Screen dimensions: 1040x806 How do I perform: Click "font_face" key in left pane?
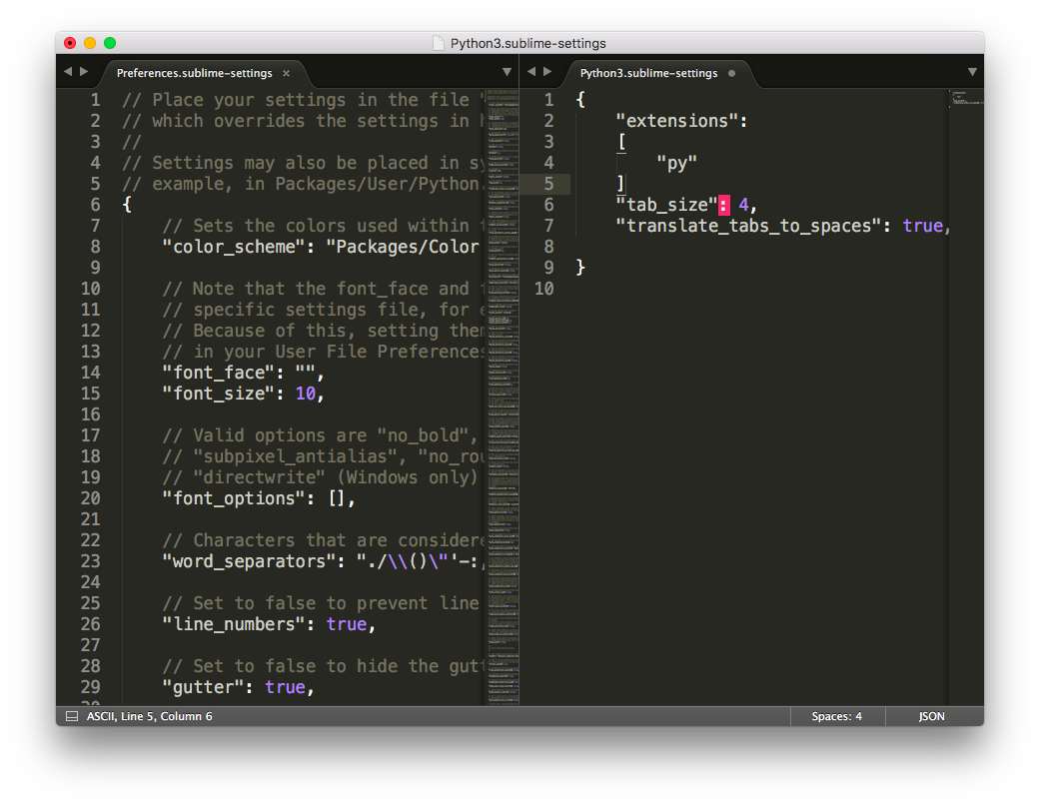(218, 373)
